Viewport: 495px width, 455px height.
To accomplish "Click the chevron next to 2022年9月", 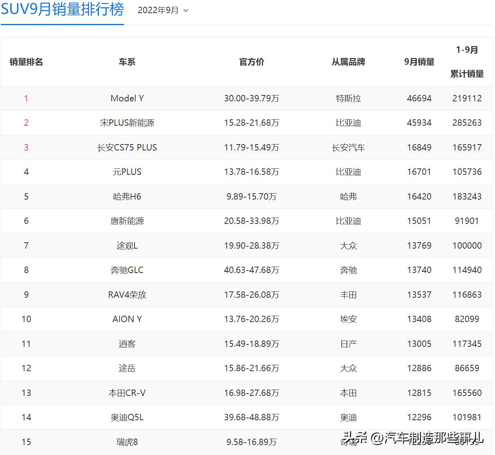I will coord(185,11).
